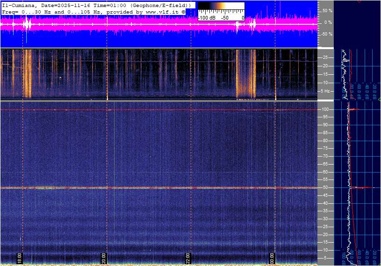This screenshot has width=381, height=266.
Task: Click the 50 Hz mains line in spectrogram
Action: pyautogui.click(x=140, y=188)
